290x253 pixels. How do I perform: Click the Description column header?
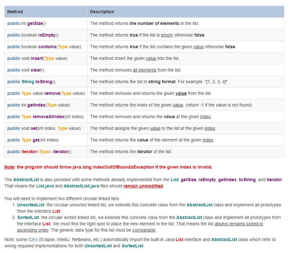(101, 11)
